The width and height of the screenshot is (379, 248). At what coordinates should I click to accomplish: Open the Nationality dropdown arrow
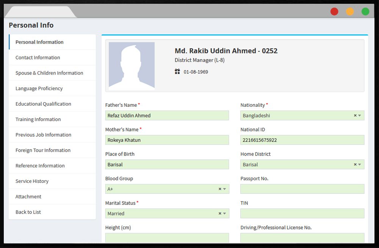pyautogui.click(x=360, y=115)
